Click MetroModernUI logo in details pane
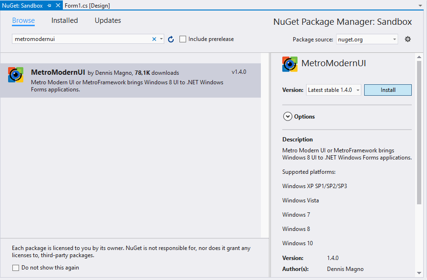Image resolution: width=427 pixels, height=280 pixels. point(290,64)
